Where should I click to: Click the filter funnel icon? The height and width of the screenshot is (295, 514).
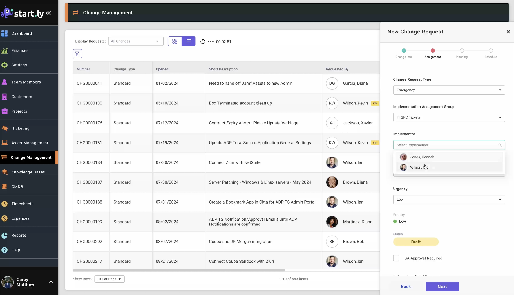point(77,53)
